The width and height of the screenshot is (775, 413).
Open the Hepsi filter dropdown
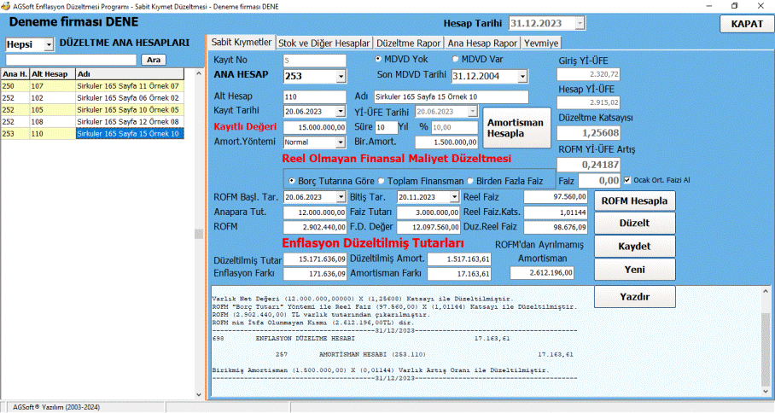(48, 44)
